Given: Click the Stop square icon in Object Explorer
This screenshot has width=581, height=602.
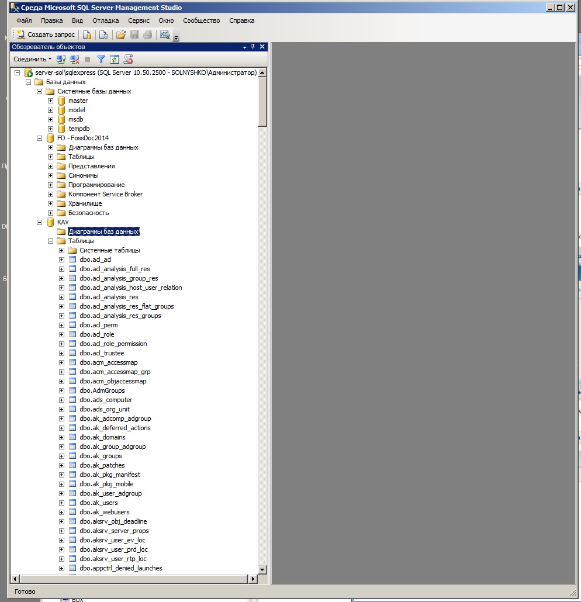Looking at the screenshot, I should [88, 60].
